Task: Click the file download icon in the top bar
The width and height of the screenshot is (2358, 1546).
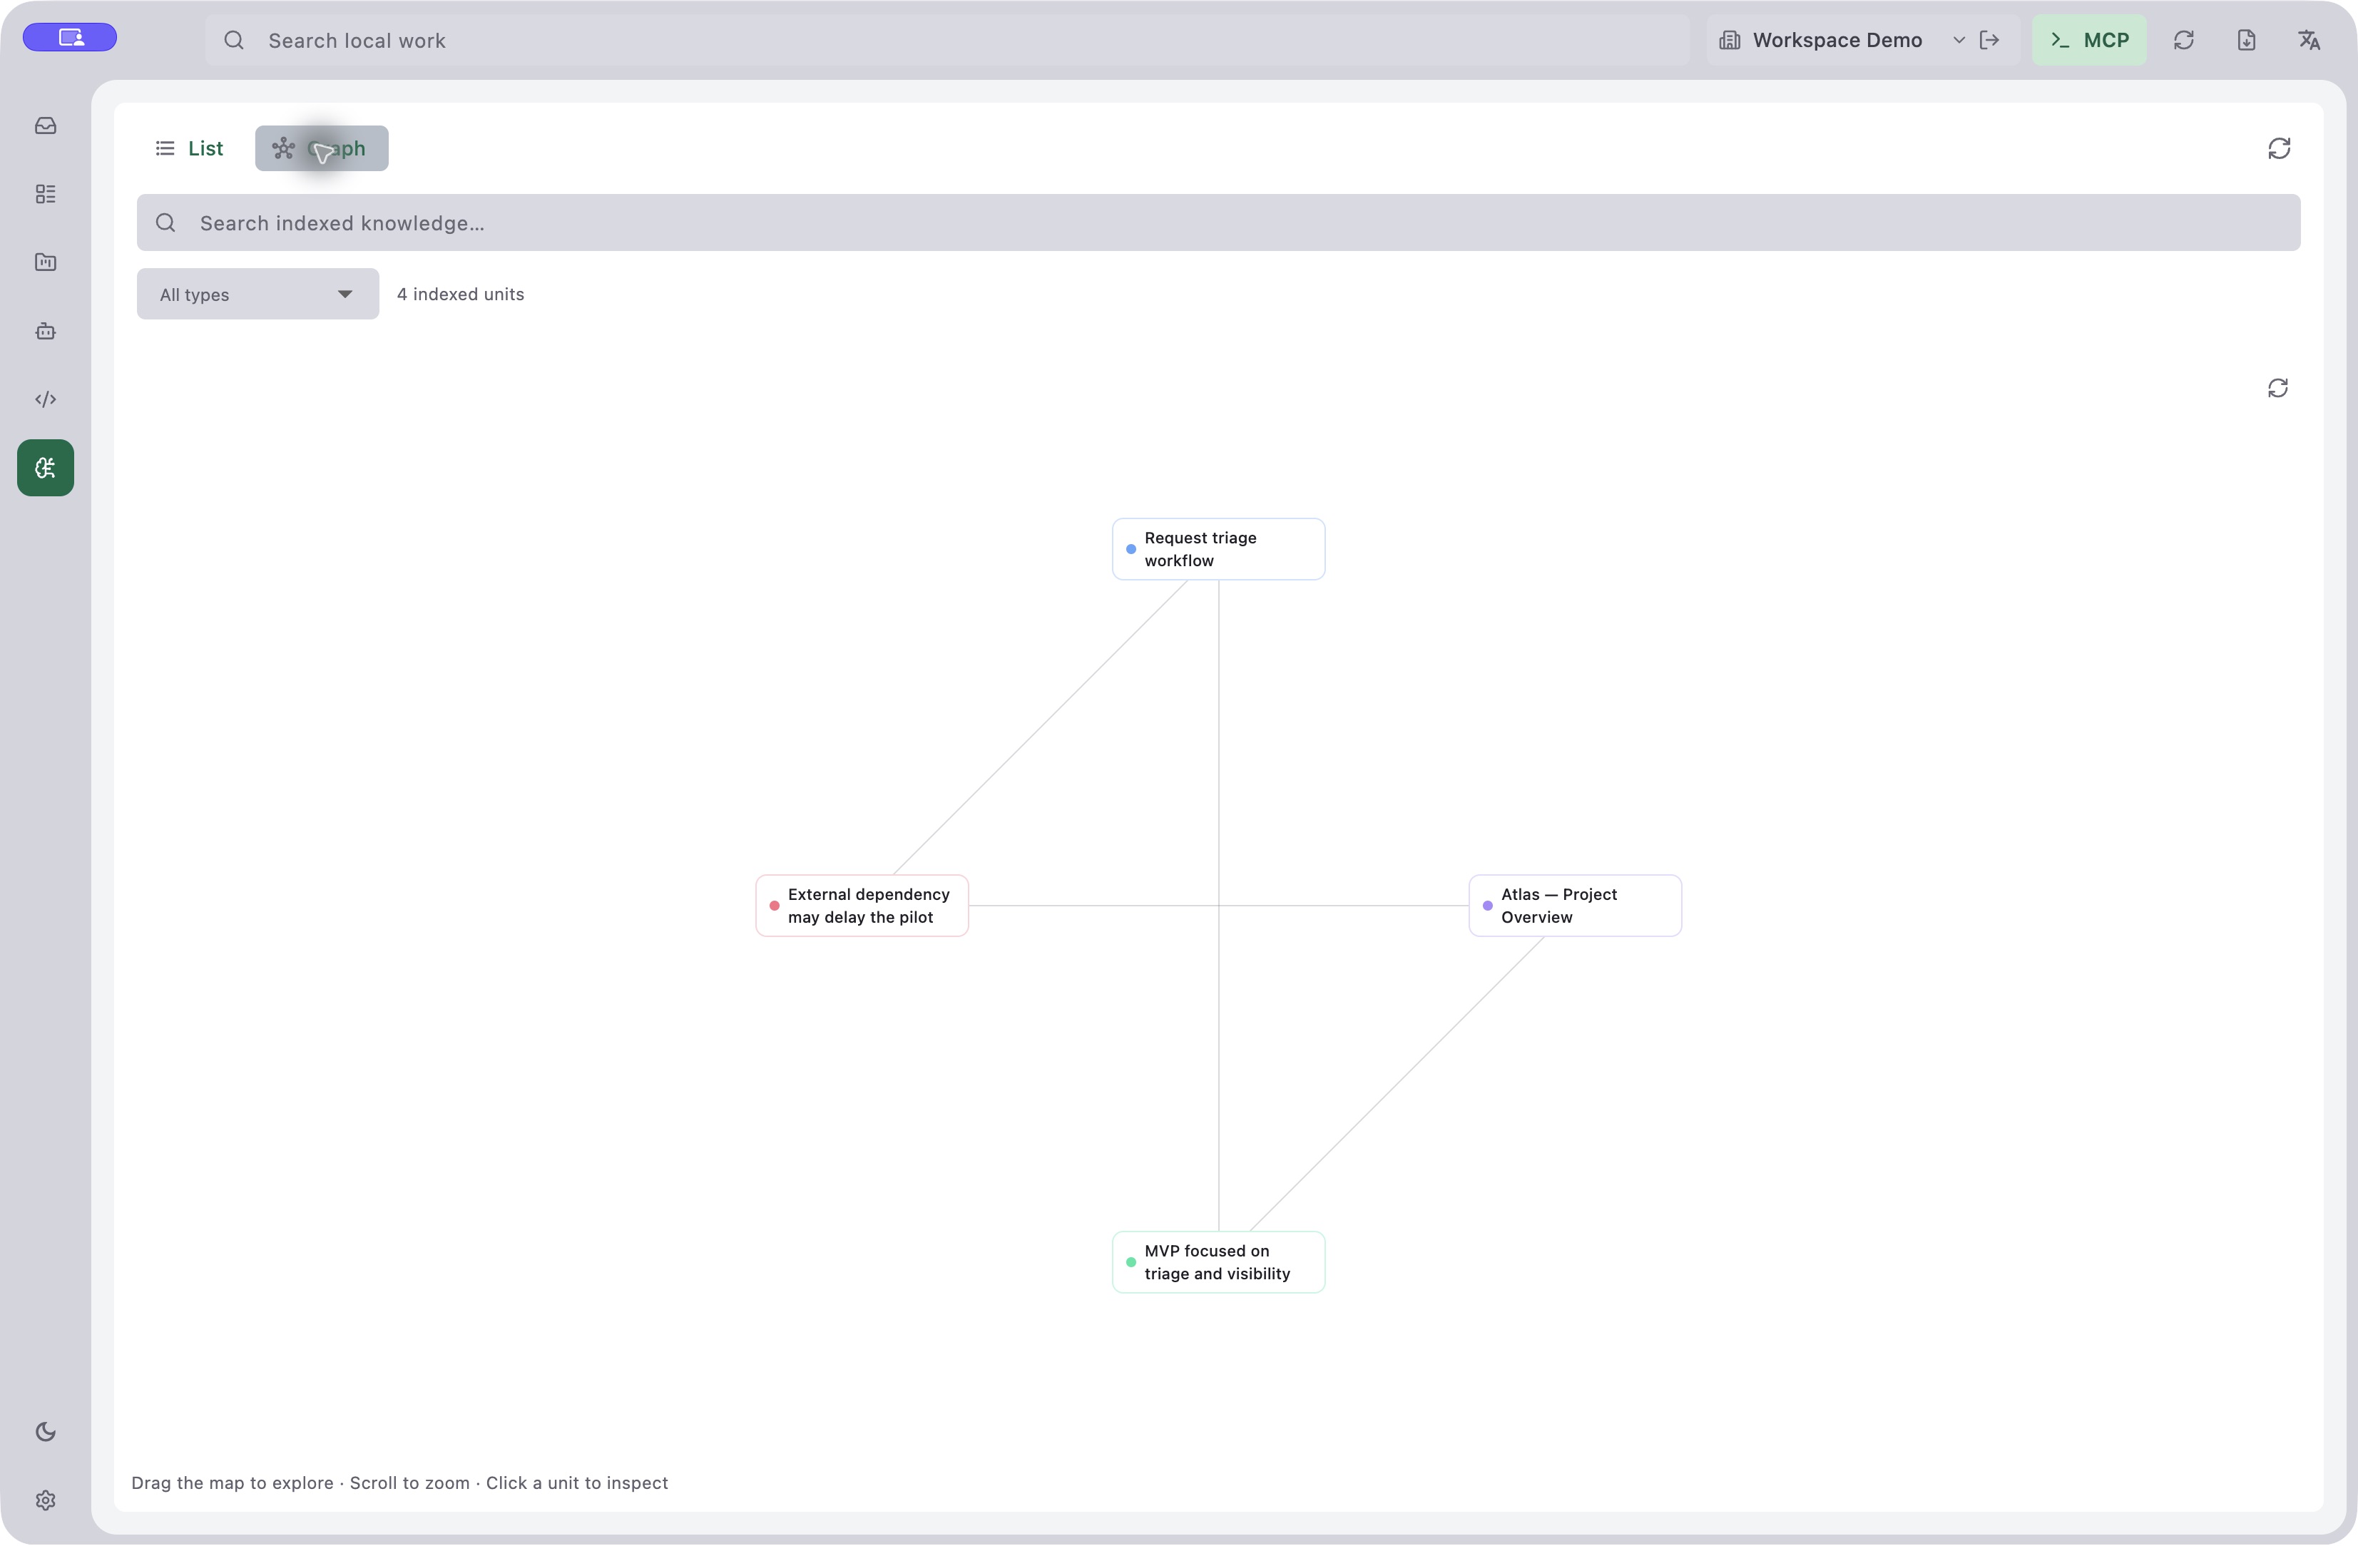Action: click(2246, 40)
